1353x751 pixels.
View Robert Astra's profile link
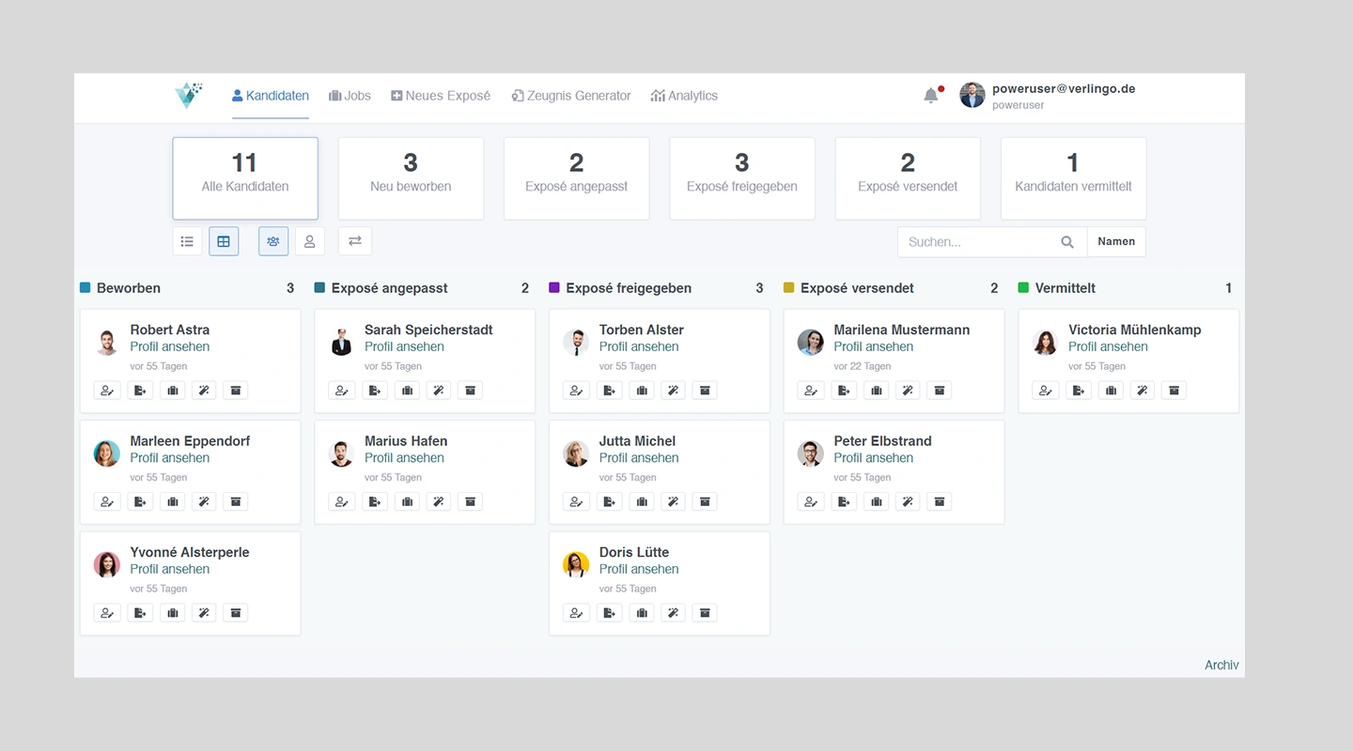point(169,346)
